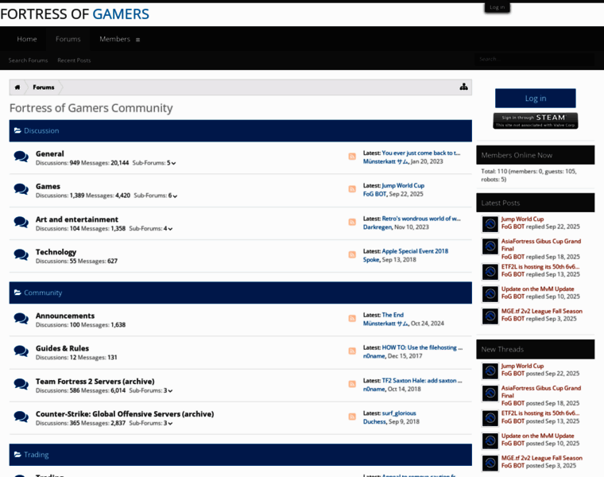Open the Trading category header
604x477 pixels.
click(37, 455)
